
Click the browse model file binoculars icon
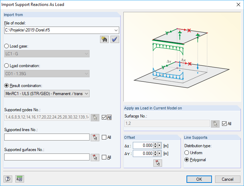tap(104, 39)
